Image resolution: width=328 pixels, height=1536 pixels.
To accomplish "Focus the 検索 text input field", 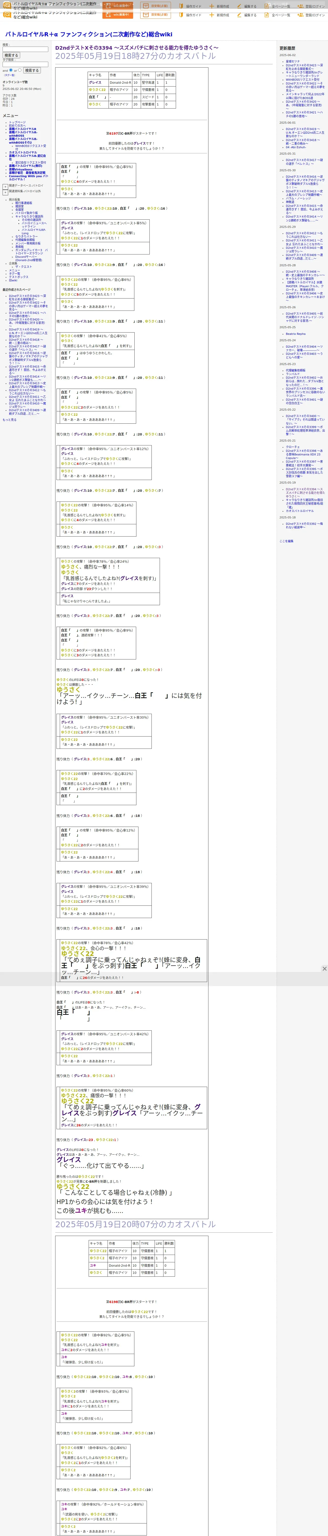I will pos(25,49).
